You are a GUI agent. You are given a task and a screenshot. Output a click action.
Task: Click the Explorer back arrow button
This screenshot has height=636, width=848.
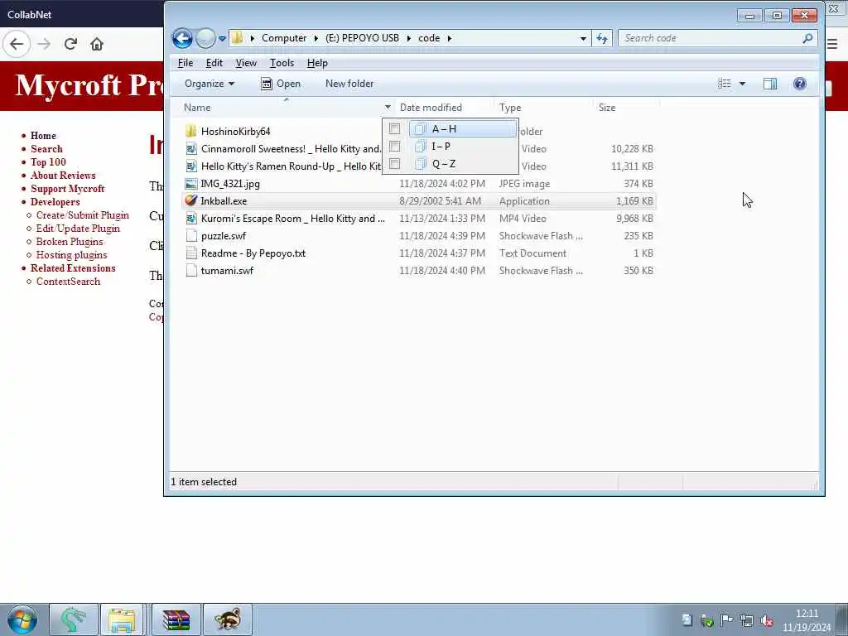point(182,38)
